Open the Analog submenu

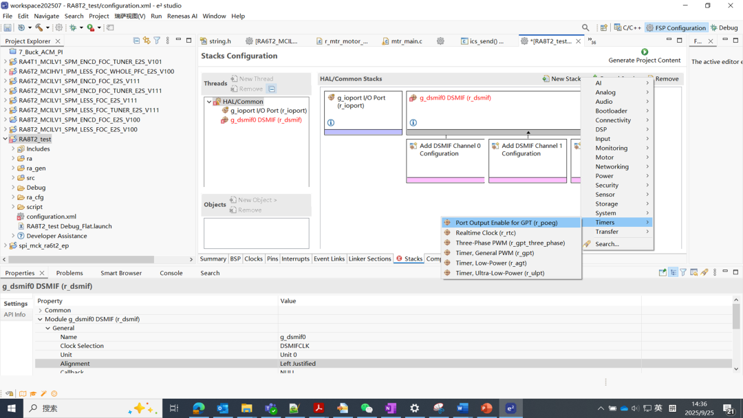click(x=617, y=92)
